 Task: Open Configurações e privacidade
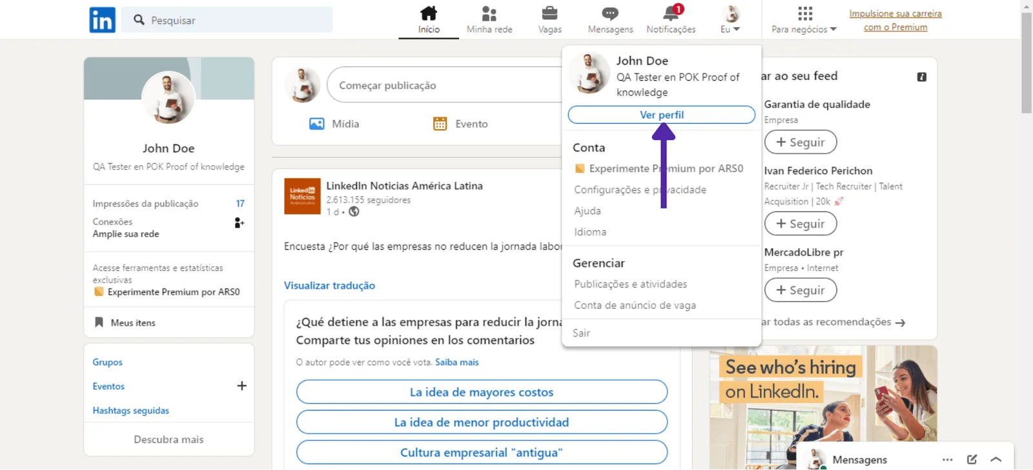(x=640, y=190)
